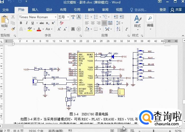Switch to the 视图 View tab

(119, 10)
